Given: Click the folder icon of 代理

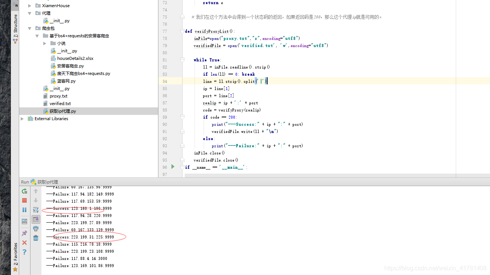Looking at the screenshot, I should 38,13.
